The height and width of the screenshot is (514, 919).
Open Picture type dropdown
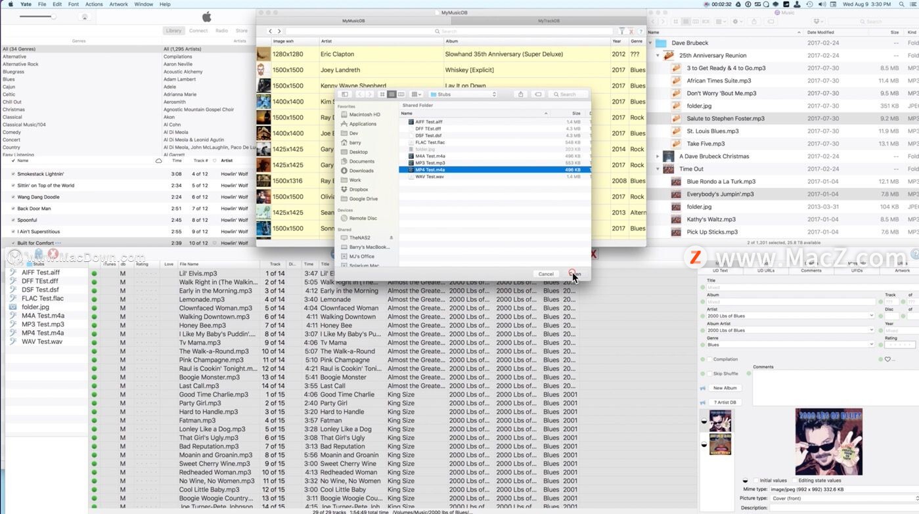[x=843, y=498]
